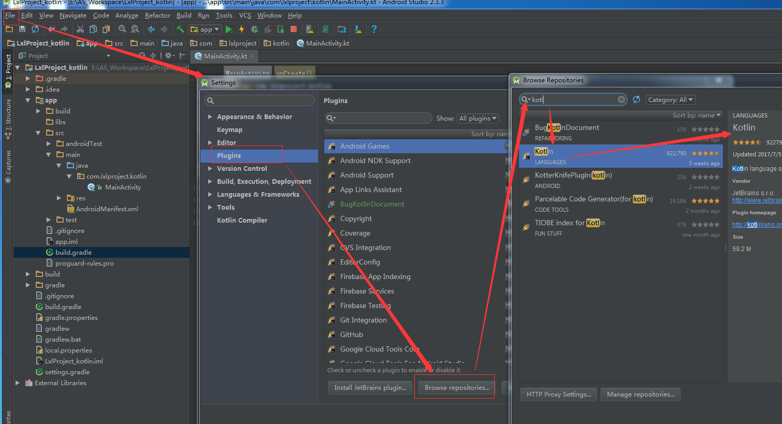This screenshot has width=782, height=424.
Task: Click the Replace toolbar icon
Action: click(135, 29)
